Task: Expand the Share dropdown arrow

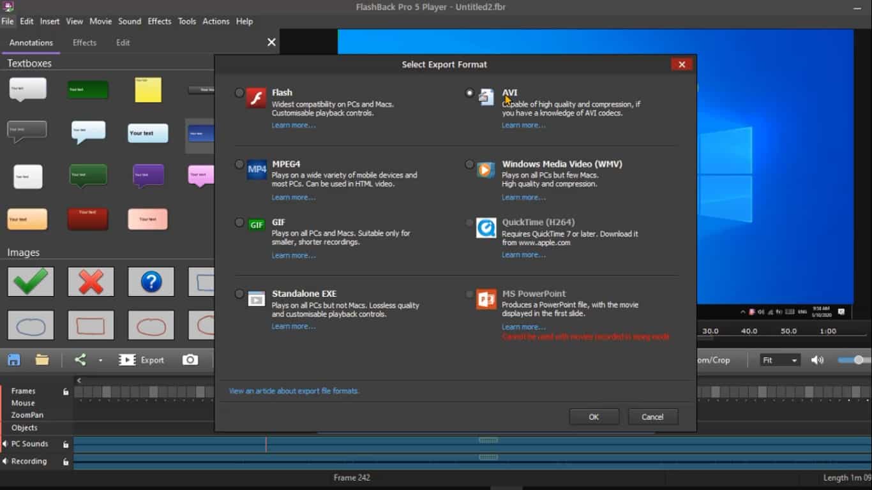Action: point(100,360)
